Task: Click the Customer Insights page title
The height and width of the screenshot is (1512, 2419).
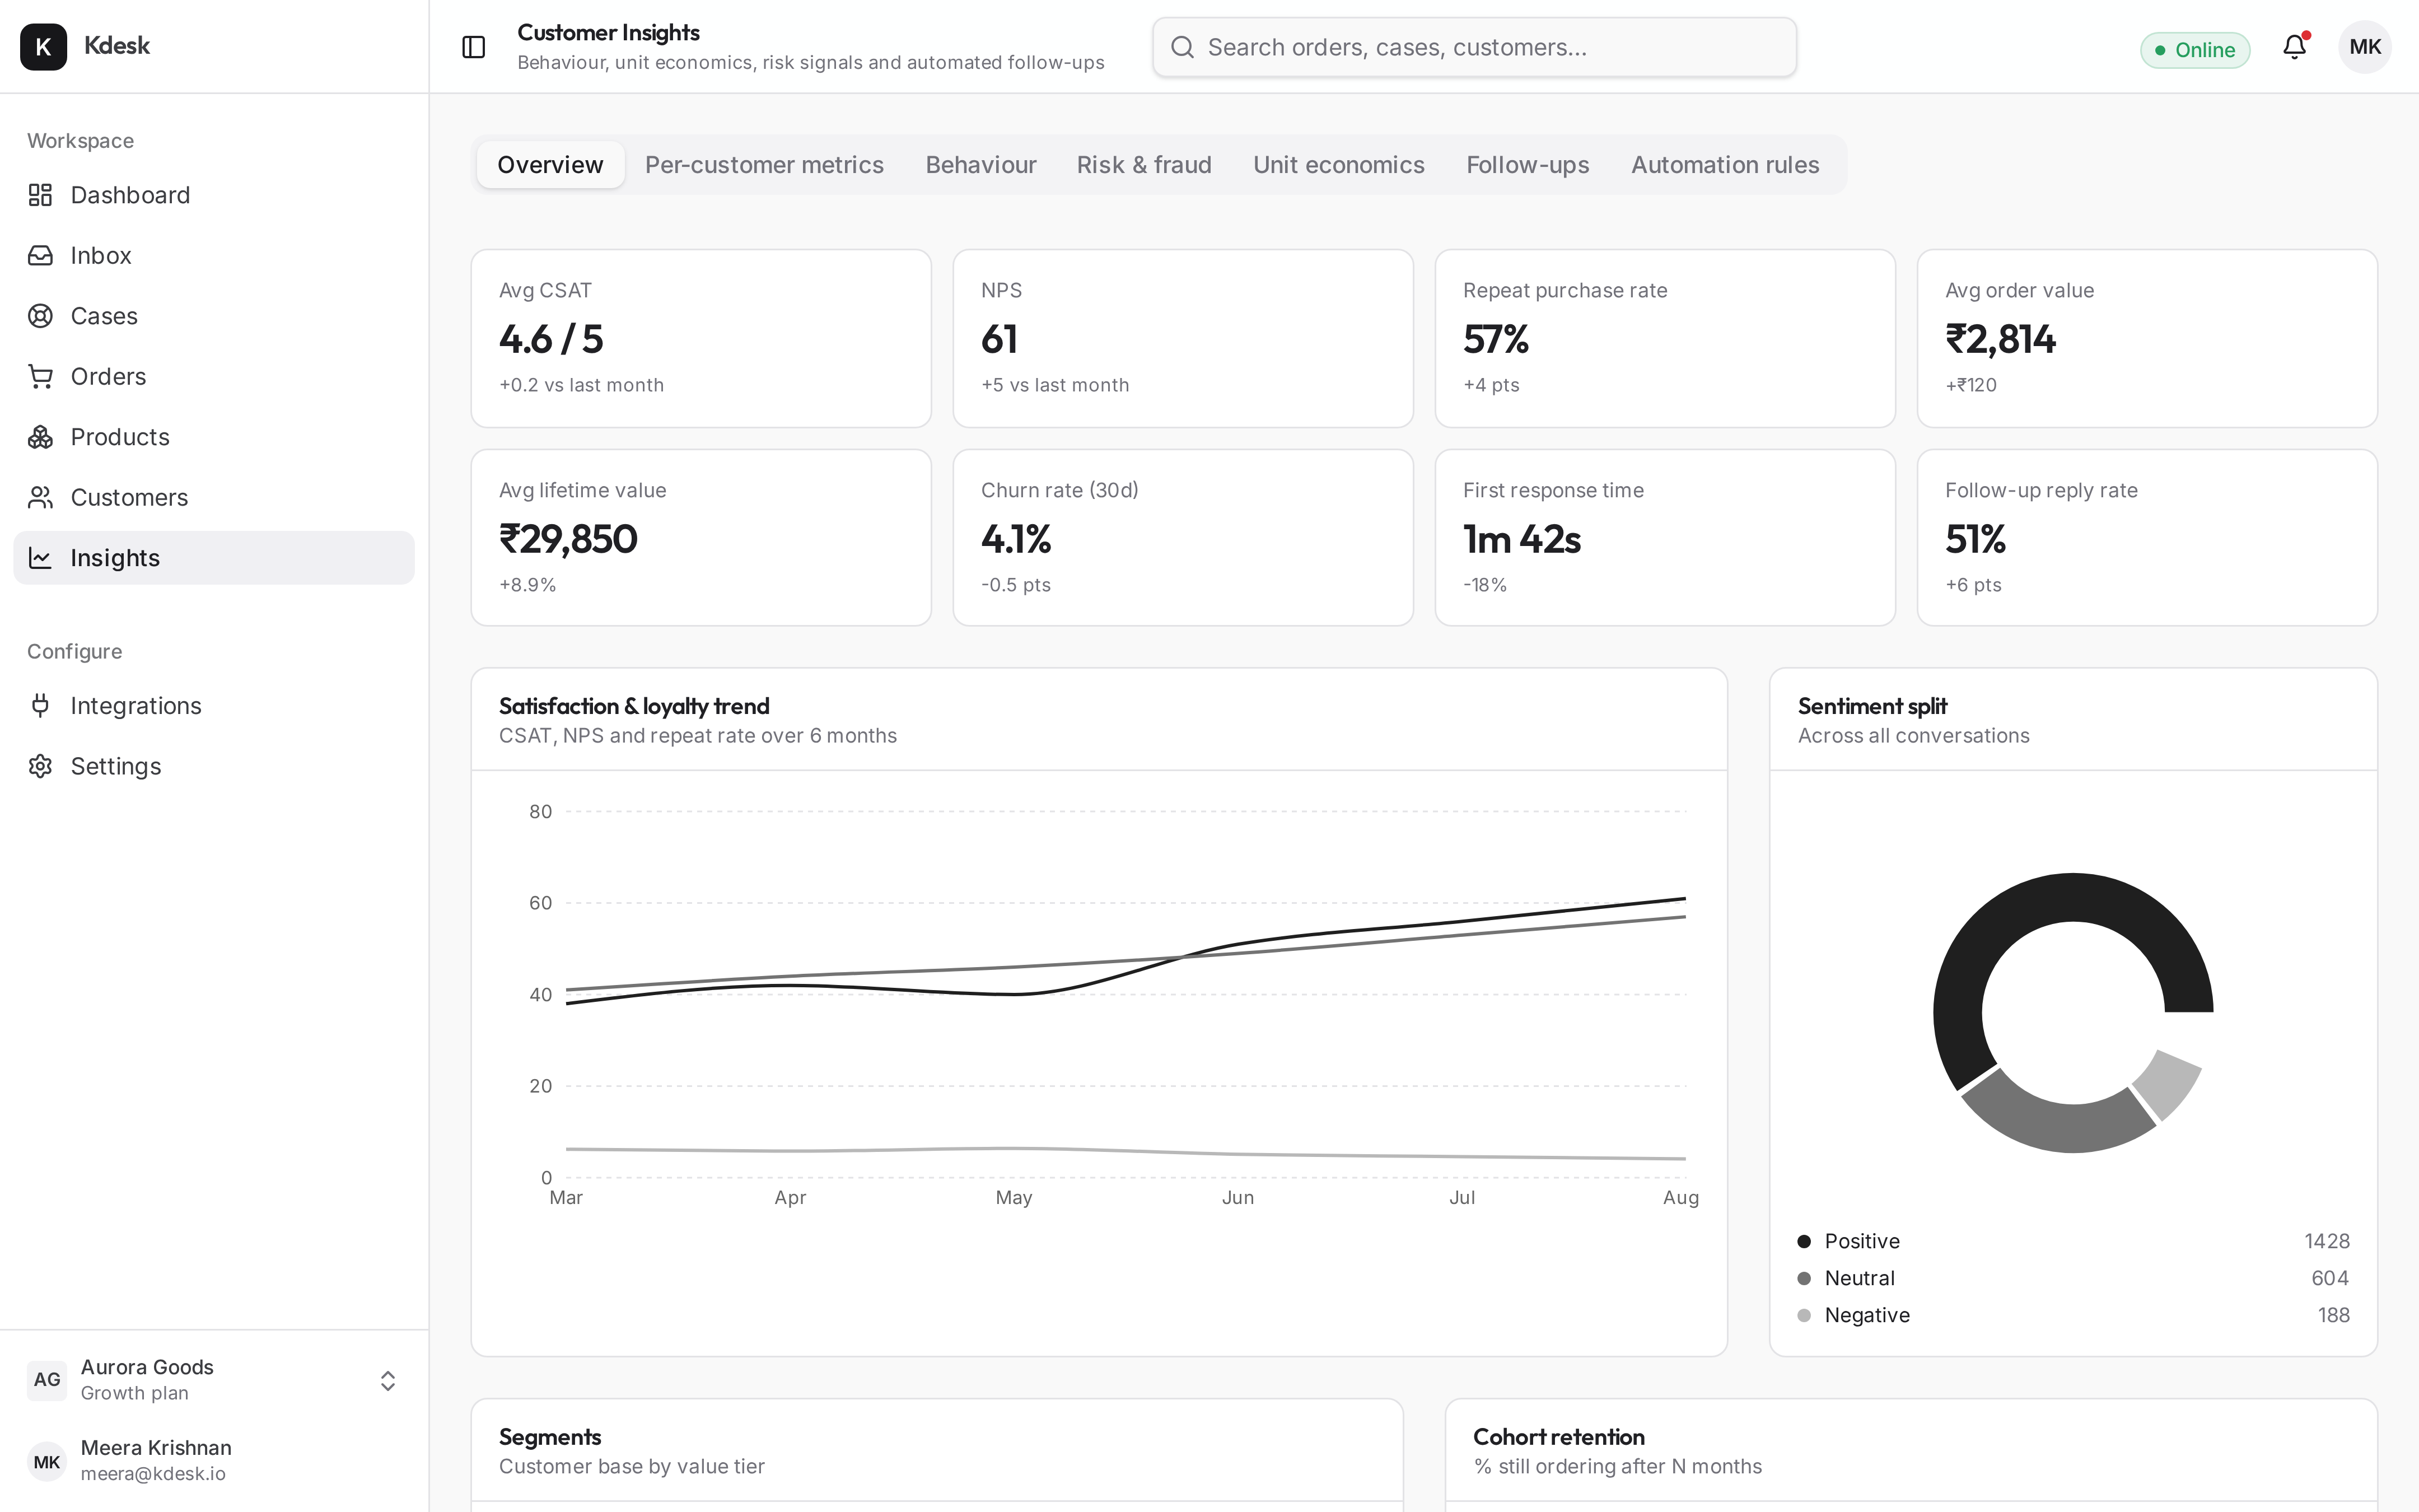Action: click(608, 33)
